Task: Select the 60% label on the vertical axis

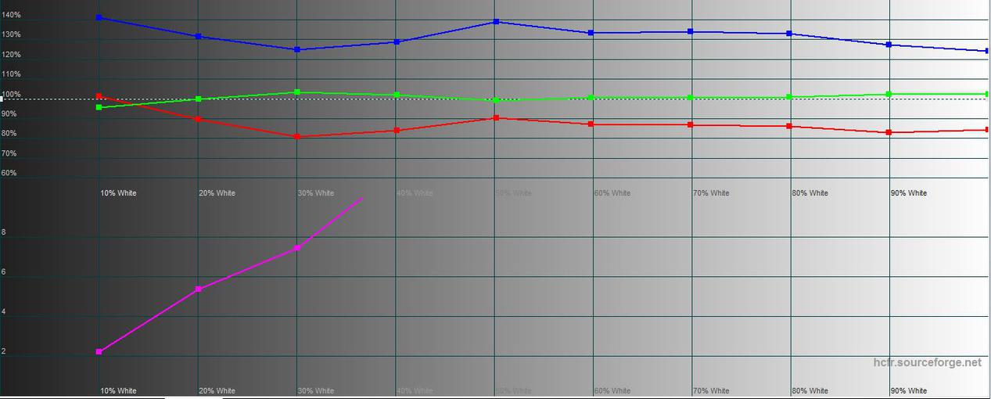Action: click(x=9, y=173)
